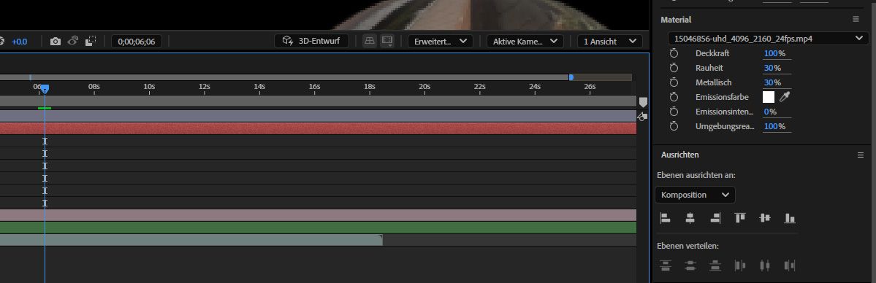Click the 24s mark on time ruler
The image size is (876, 283).
click(x=535, y=87)
